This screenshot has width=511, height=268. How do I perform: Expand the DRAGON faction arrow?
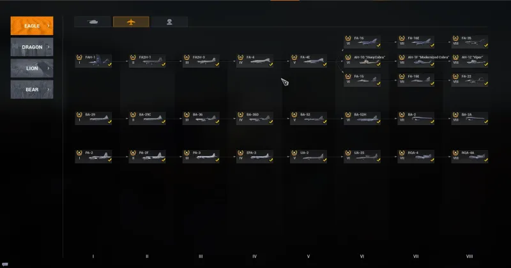[49, 47]
